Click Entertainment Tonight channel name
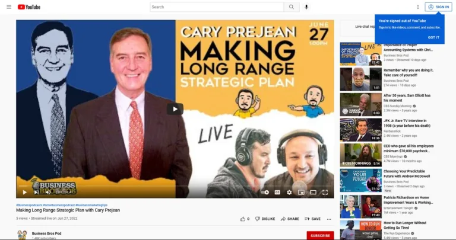456x240 pixels. coord(398,208)
